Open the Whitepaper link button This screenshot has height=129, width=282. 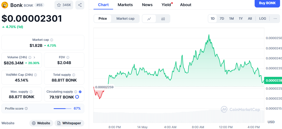coord(70,123)
